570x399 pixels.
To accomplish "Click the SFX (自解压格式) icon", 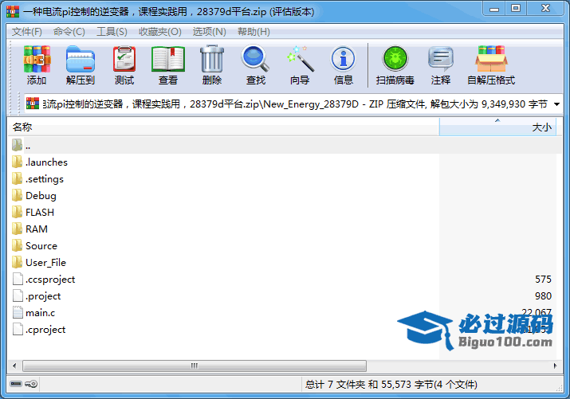I will pos(491,59).
